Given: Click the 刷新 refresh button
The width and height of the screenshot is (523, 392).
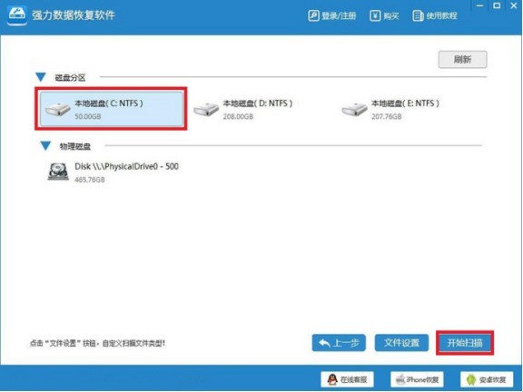Looking at the screenshot, I should click(462, 59).
